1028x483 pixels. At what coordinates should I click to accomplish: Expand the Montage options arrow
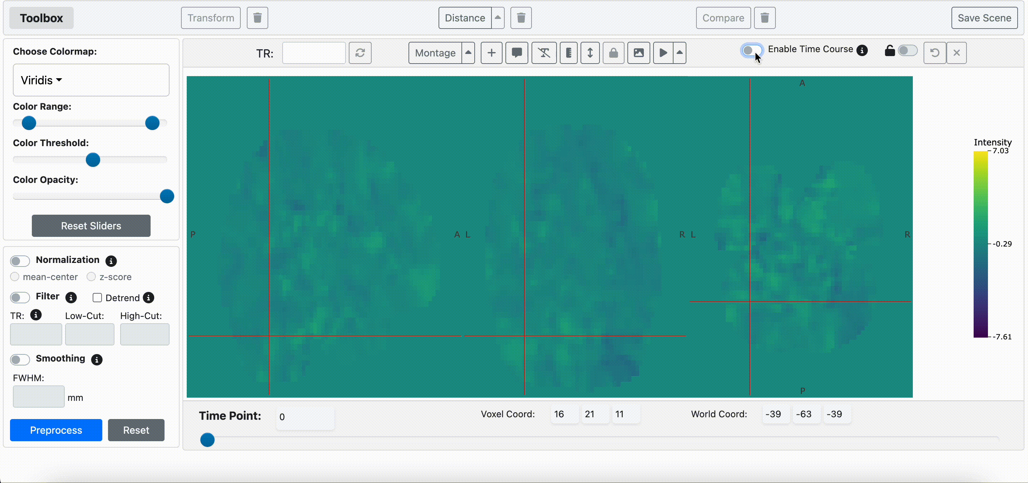(468, 53)
